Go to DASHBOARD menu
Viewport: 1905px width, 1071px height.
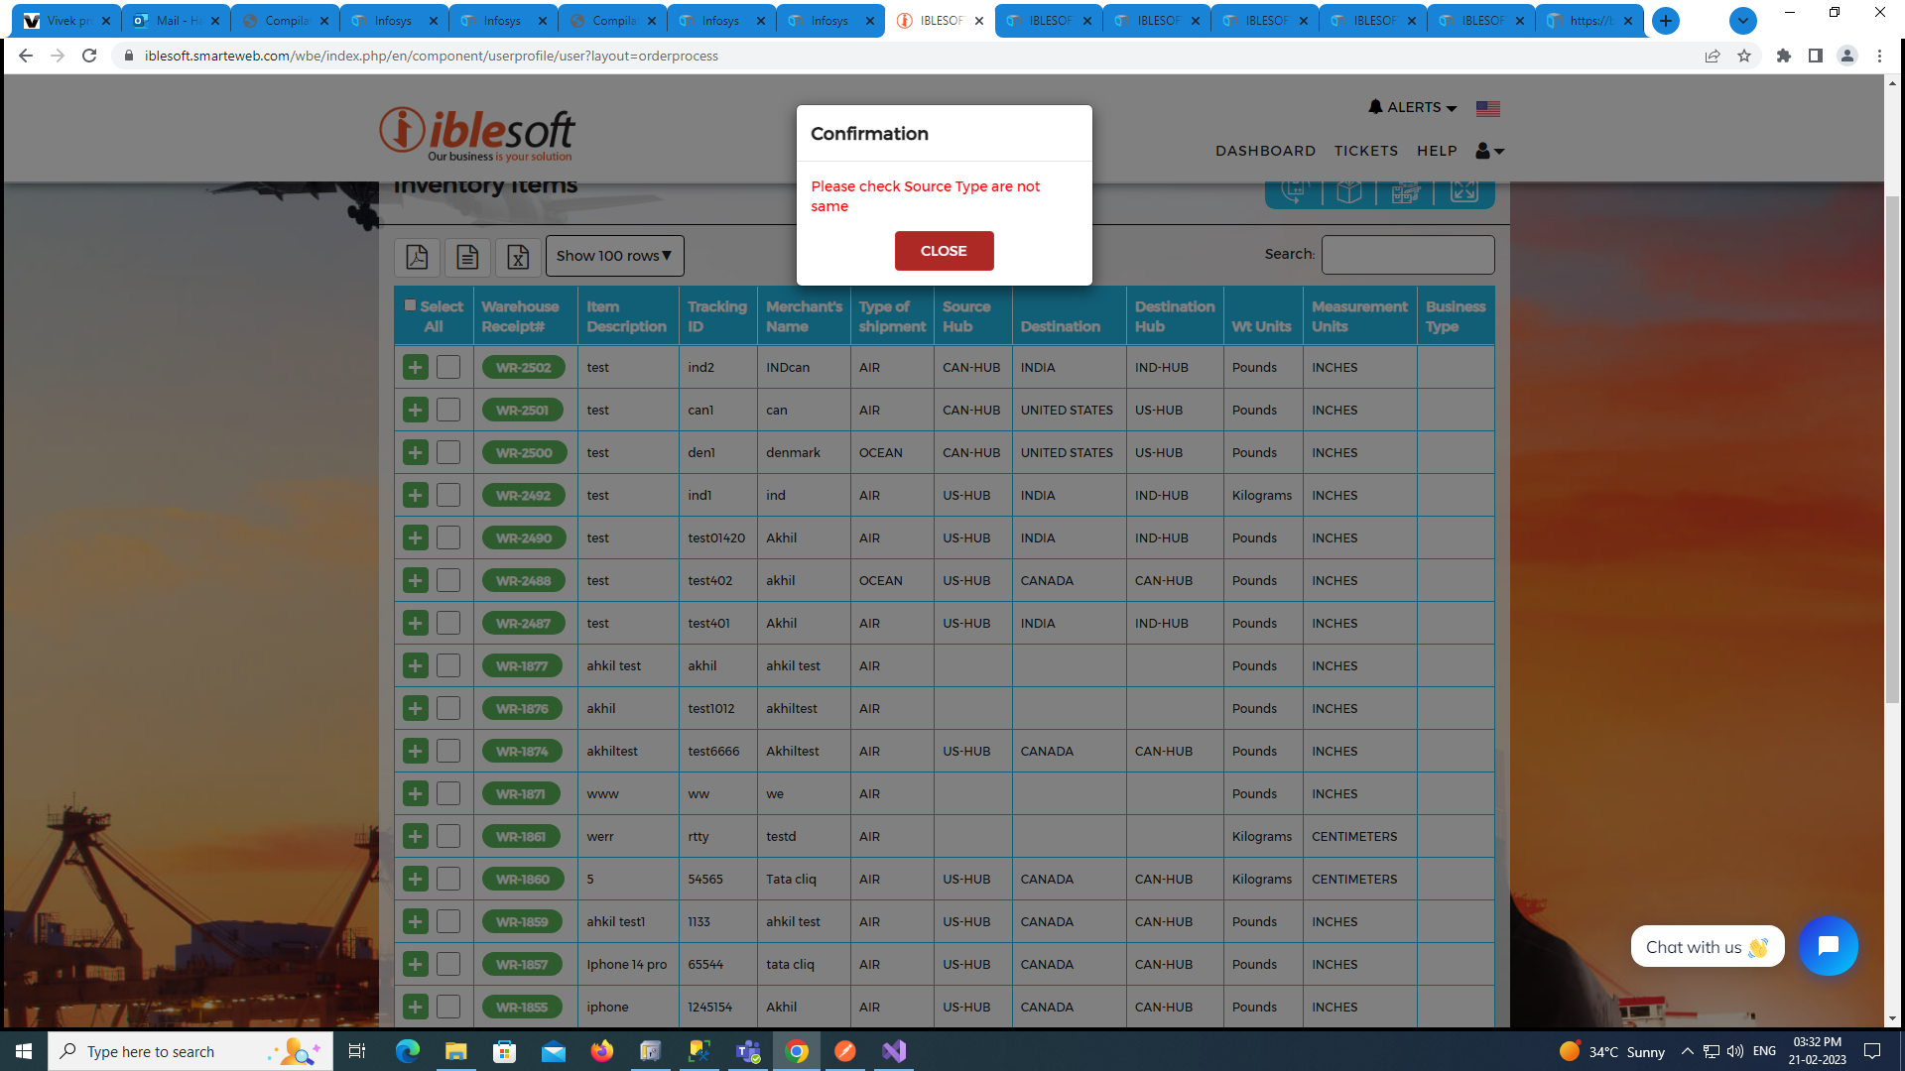[x=1265, y=151]
